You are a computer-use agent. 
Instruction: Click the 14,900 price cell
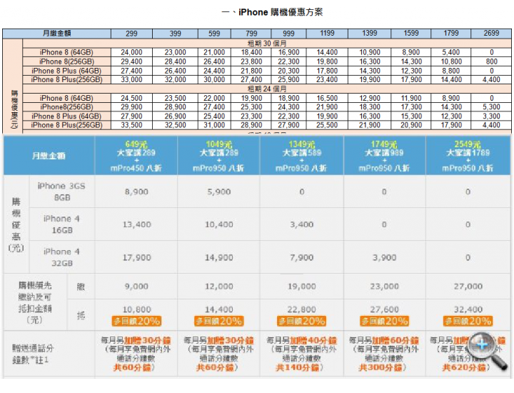click(x=219, y=257)
